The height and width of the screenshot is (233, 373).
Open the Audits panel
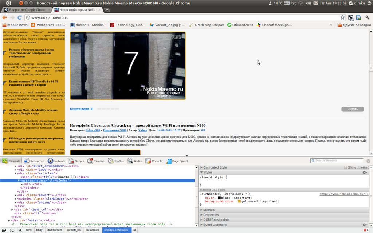[x=134, y=161]
